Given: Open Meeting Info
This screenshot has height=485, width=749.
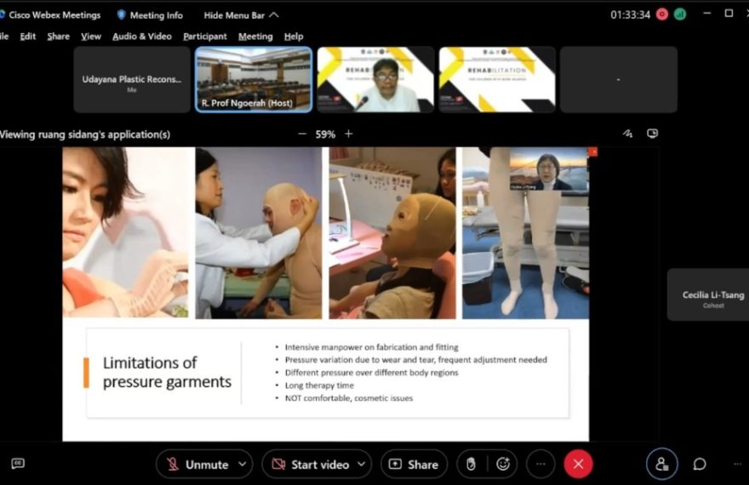Looking at the screenshot, I should pos(150,14).
